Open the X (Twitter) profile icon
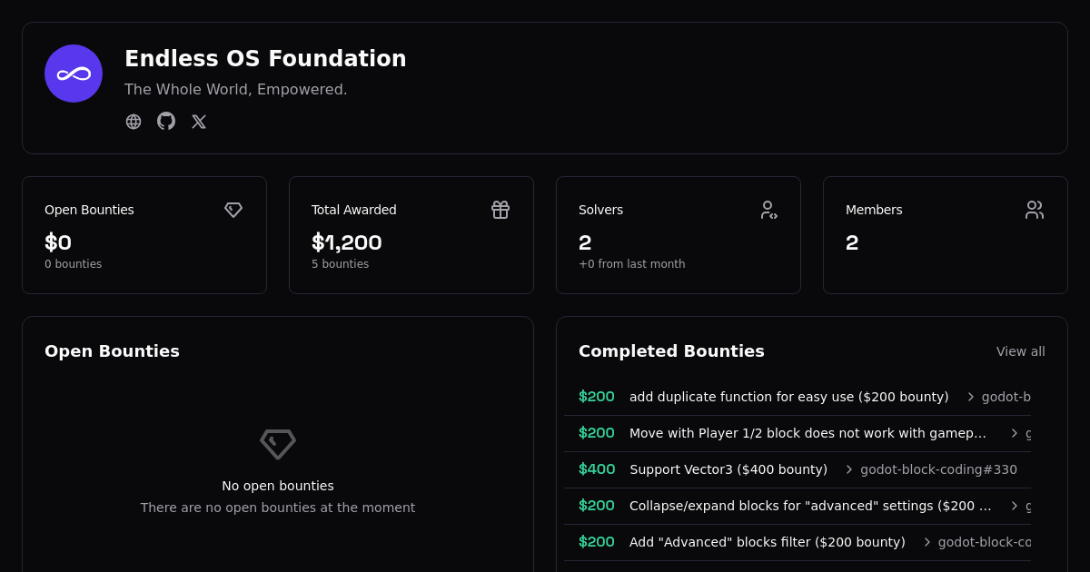Screen dimensions: 1090x572 pos(199,121)
